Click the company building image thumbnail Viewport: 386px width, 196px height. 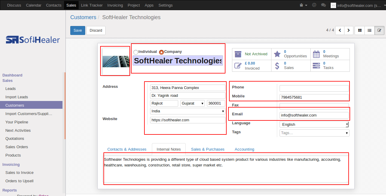pos(116,61)
